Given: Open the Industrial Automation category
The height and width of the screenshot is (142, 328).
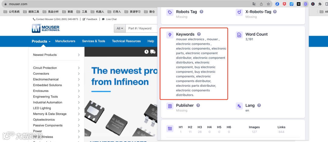Looking at the screenshot, I should coord(47,102).
